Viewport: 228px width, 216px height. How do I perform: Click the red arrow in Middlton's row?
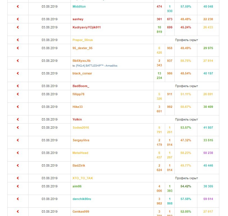pos(18,6)
